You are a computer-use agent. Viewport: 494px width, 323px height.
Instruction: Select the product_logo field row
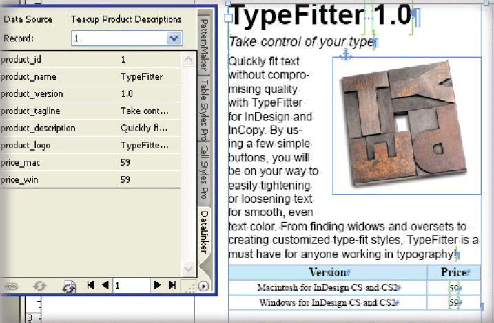(x=90, y=145)
